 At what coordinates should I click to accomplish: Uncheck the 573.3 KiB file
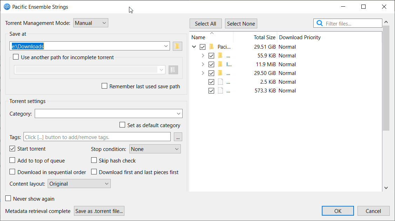click(x=211, y=91)
